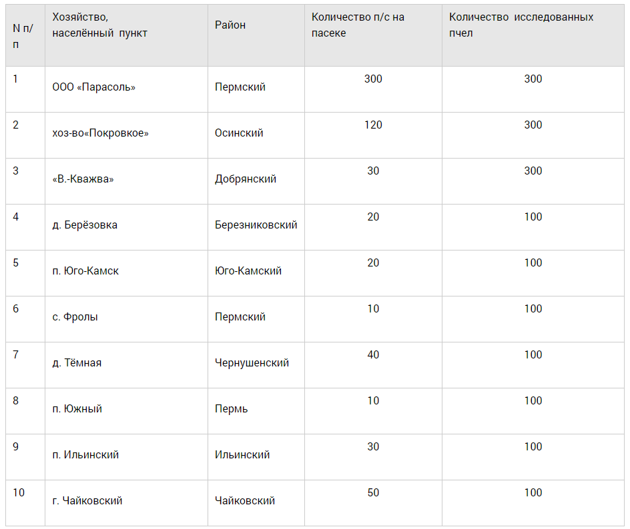The width and height of the screenshot is (630, 529).
Task: Click the value 50 in Чайковский row
Action: tap(373, 493)
